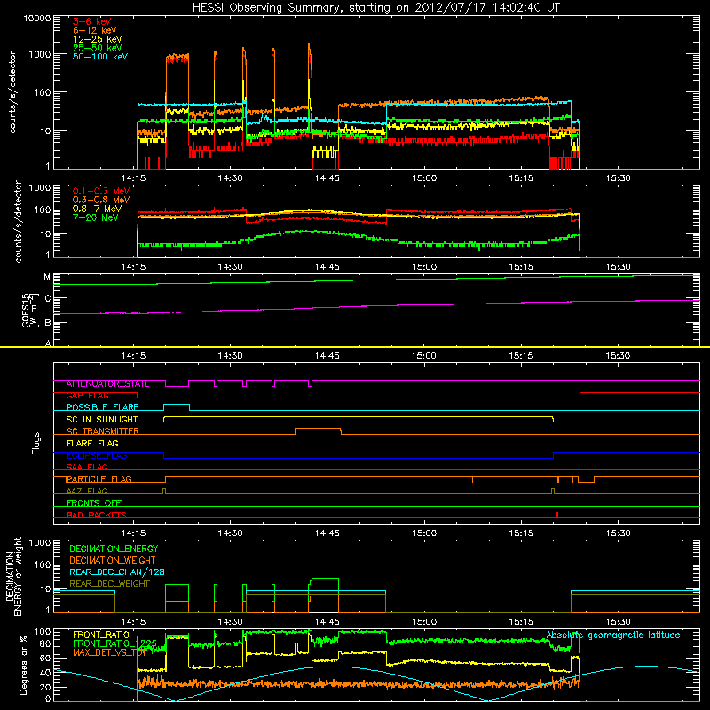Click the M class label on GOES axis
The width and height of the screenshot is (710, 710).
pyautogui.click(x=47, y=277)
